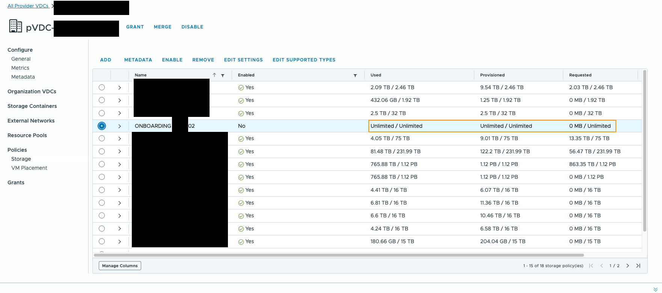Viewport: 662px width, 293px height.
Task: Go to next page of storage policies
Action: tap(627, 266)
